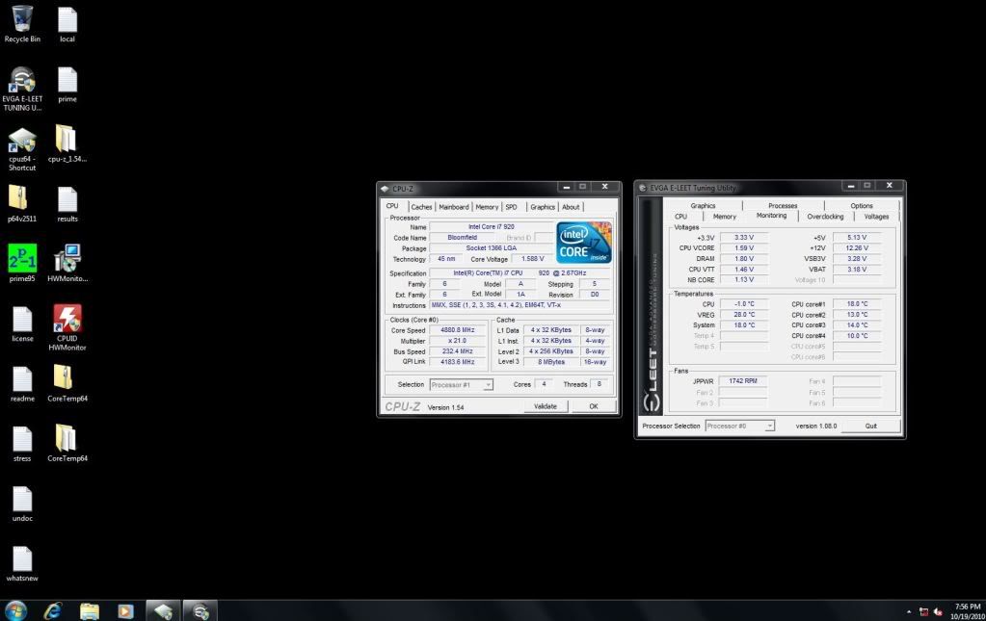Select the CoreTemp64 folder beside readme
986x621 pixels.
(67, 383)
